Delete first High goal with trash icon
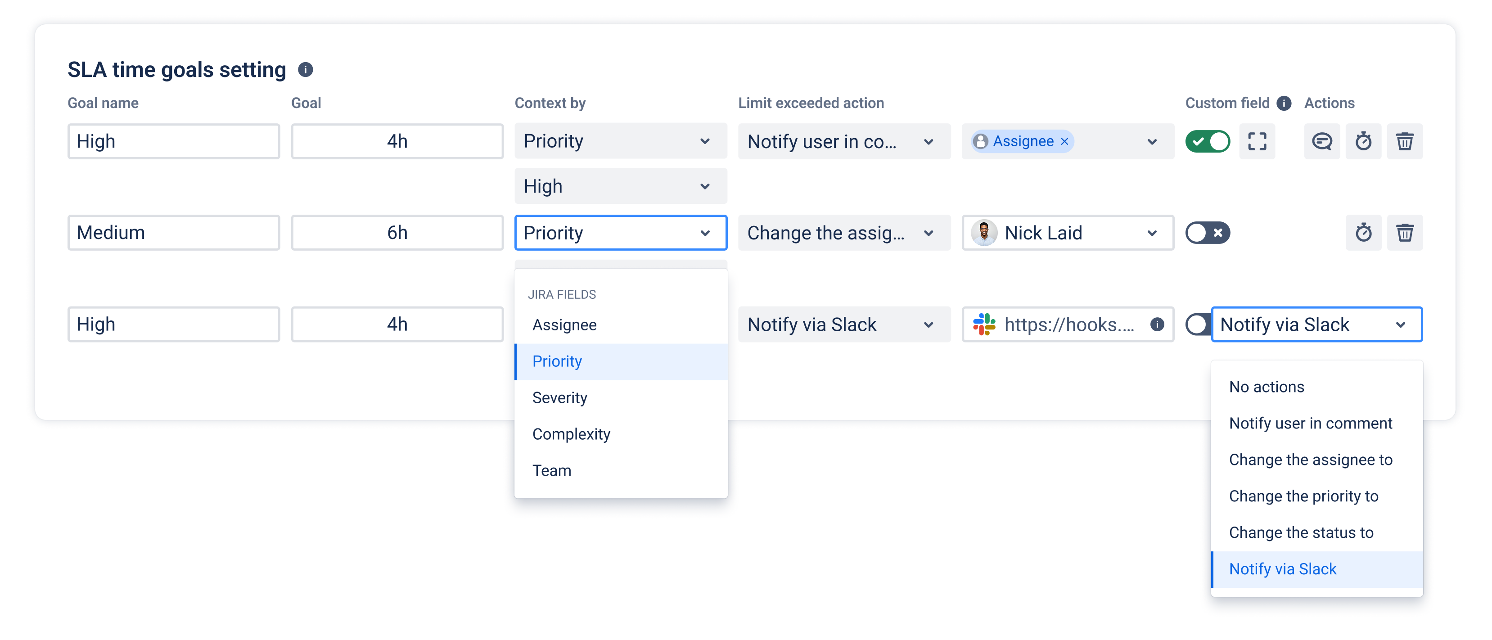 click(1405, 141)
